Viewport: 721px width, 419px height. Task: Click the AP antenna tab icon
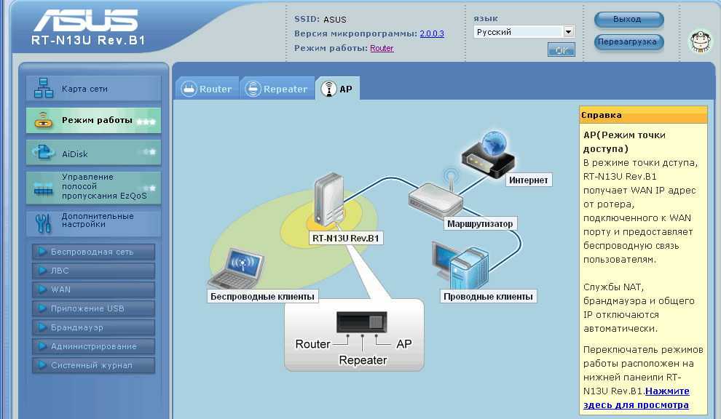pos(328,89)
